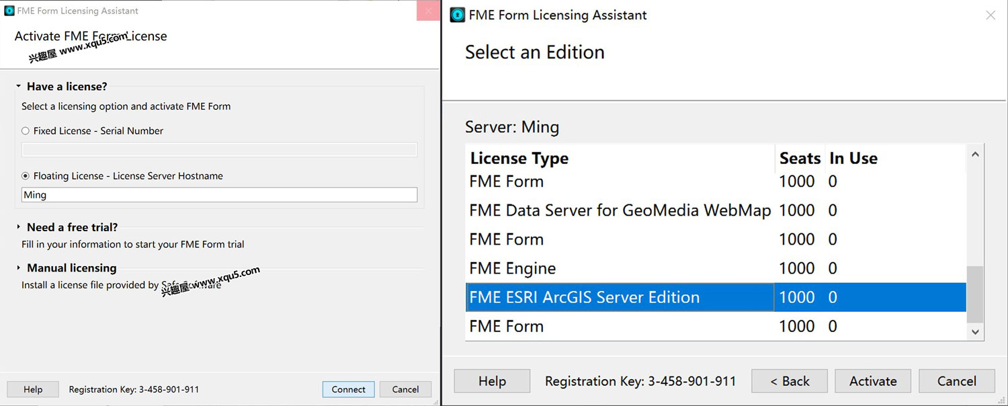Expand the Need a free trial? section

pyautogui.click(x=18, y=227)
